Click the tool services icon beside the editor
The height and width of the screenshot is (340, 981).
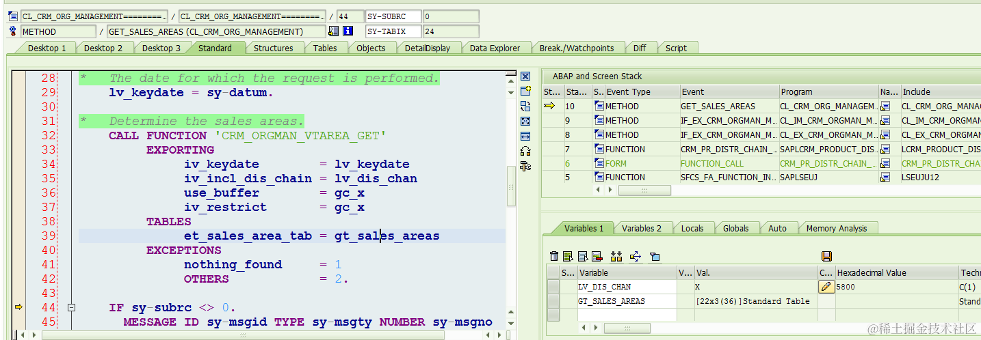click(525, 166)
